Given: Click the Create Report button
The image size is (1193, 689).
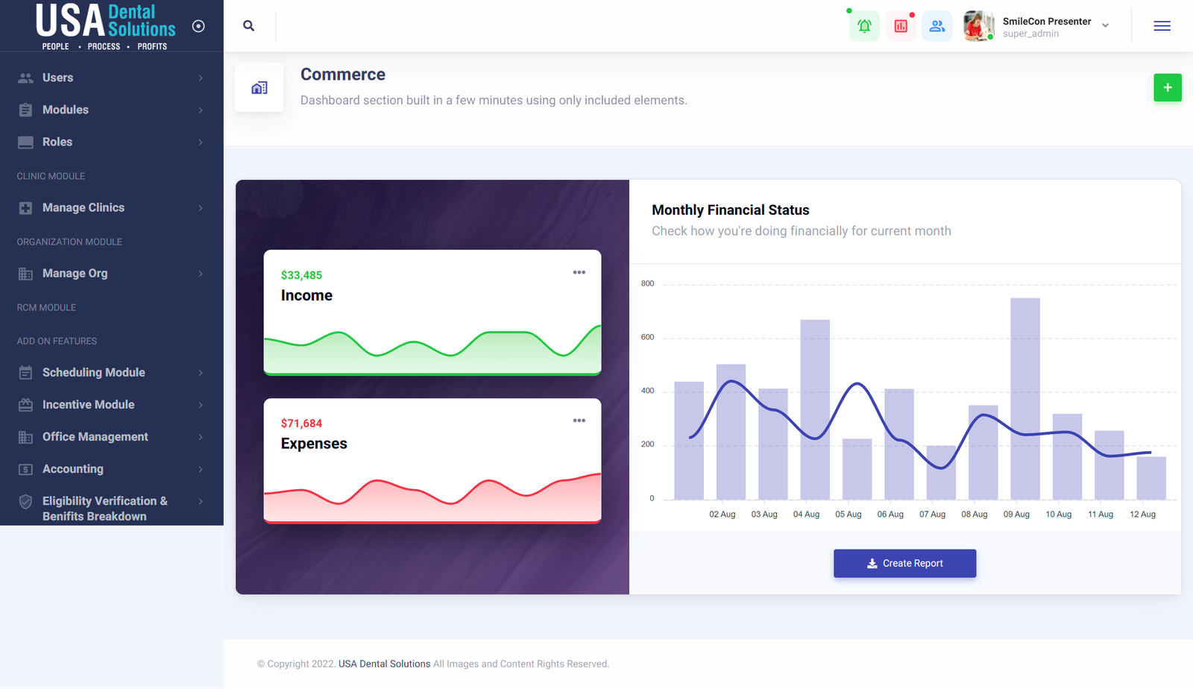Looking at the screenshot, I should coord(904,564).
